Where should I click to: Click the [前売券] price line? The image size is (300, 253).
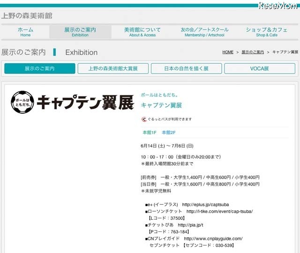[x=200, y=177]
